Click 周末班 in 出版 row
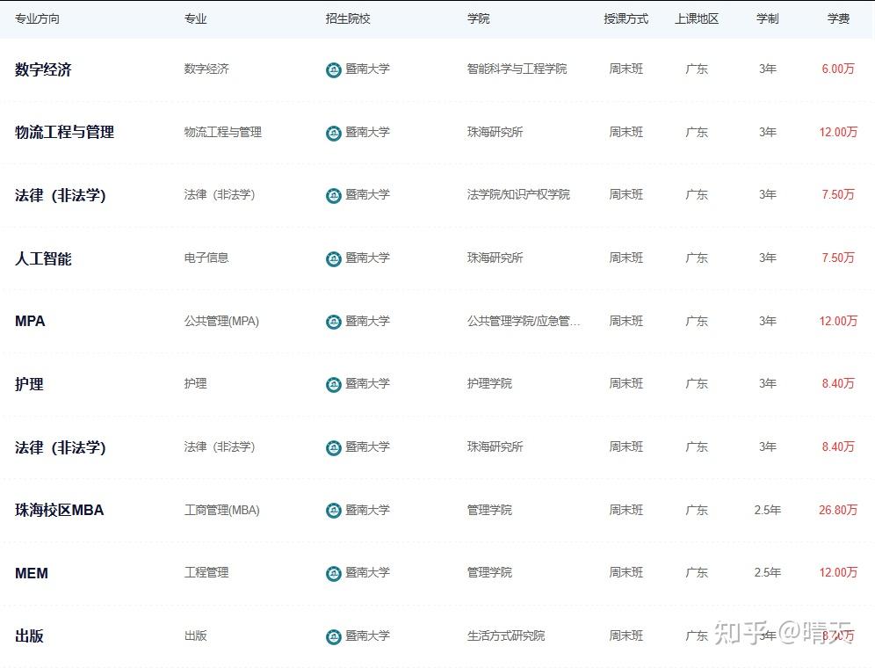This screenshot has width=875, height=668. point(626,635)
